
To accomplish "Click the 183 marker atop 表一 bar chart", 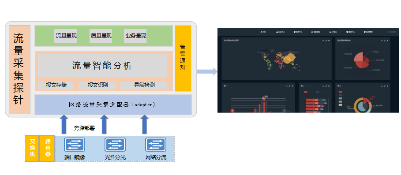I will click(x=266, y=97).
